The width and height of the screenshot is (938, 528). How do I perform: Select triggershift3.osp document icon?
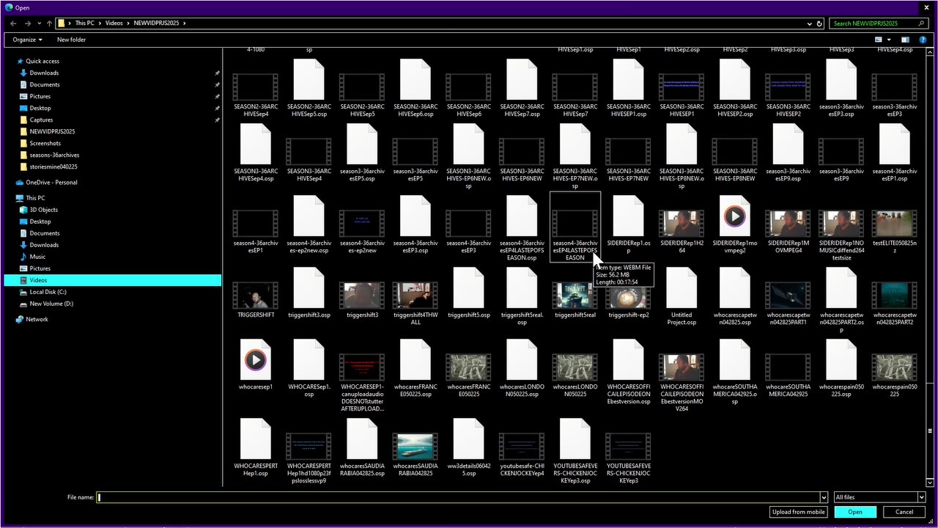pos(309,287)
